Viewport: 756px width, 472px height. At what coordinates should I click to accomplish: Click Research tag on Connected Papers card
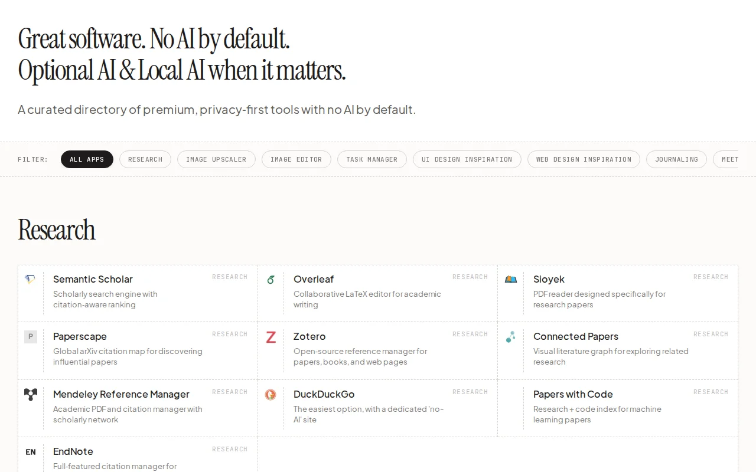pos(711,334)
